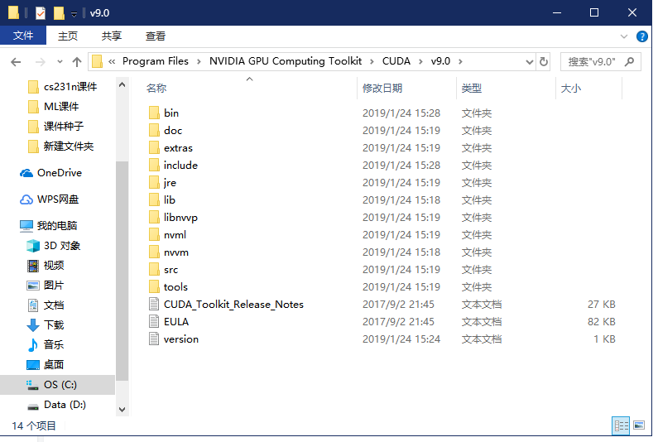
Task: Select the nvml folder icon
Action: (x=154, y=234)
